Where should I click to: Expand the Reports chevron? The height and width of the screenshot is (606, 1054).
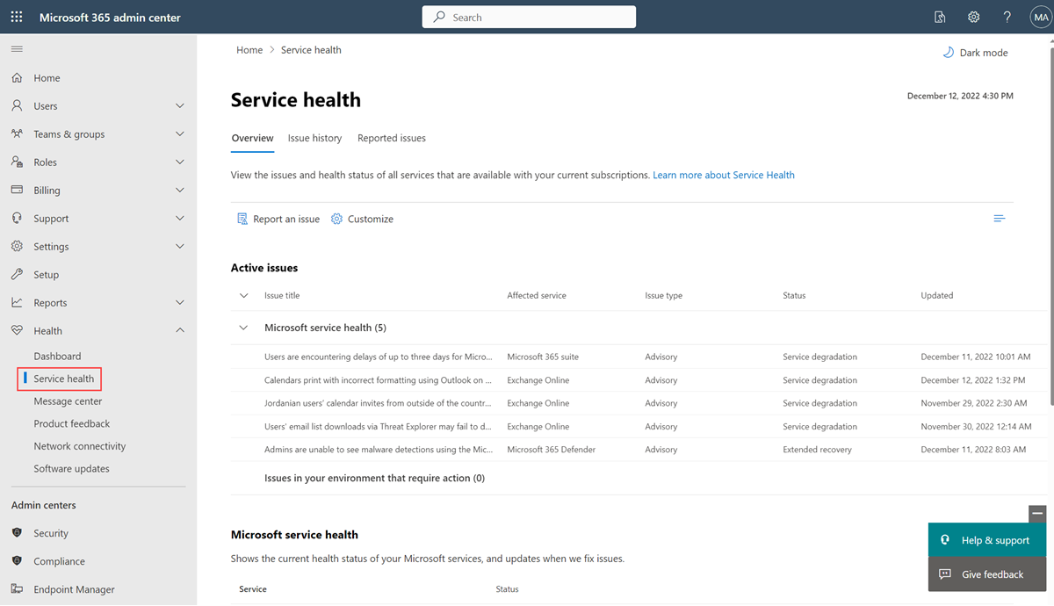click(x=180, y=303)
